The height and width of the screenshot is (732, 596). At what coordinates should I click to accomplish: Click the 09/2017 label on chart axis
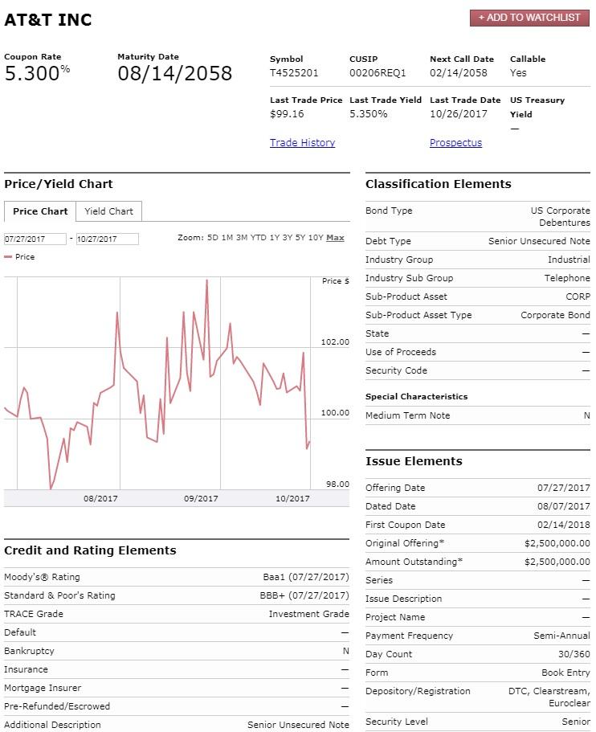click(x=201, y=499)
